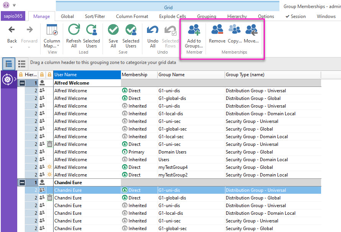Screen dimensions: 341x232
Task: Click Refresh All in the Load group
Action: [x=74, y=36]
